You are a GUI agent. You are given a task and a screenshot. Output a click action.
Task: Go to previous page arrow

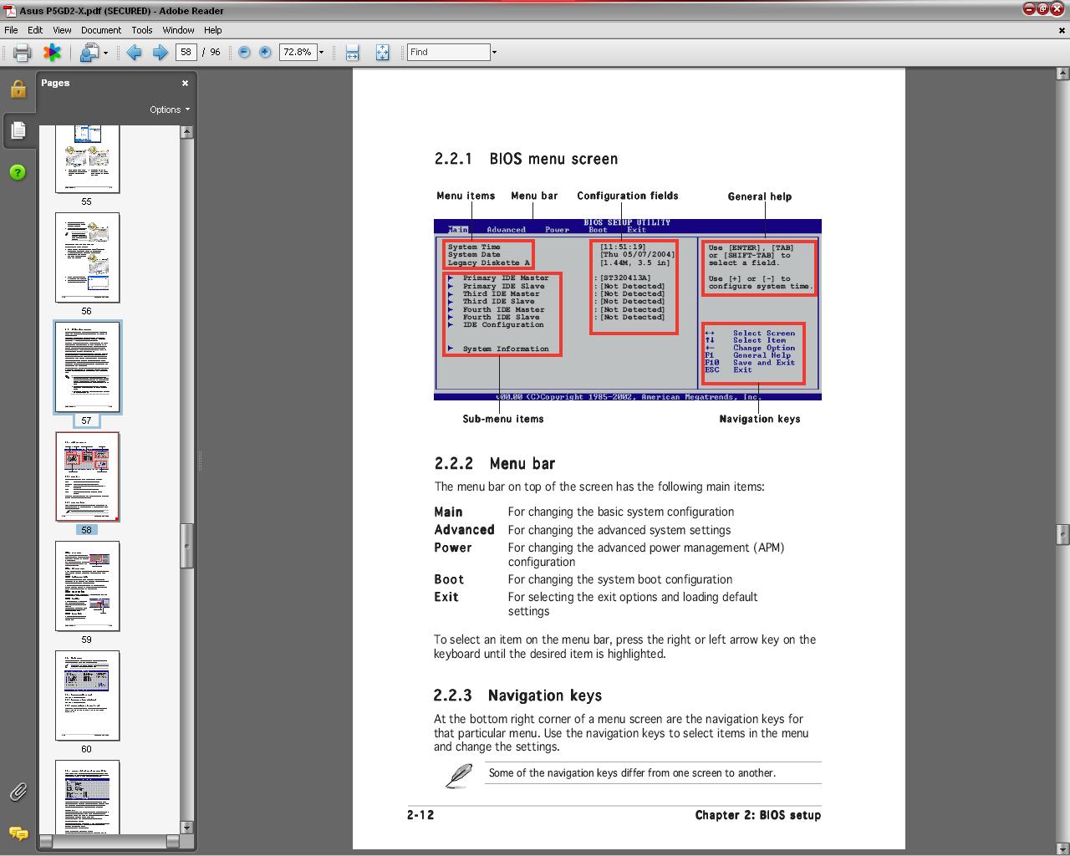[134, 53]
